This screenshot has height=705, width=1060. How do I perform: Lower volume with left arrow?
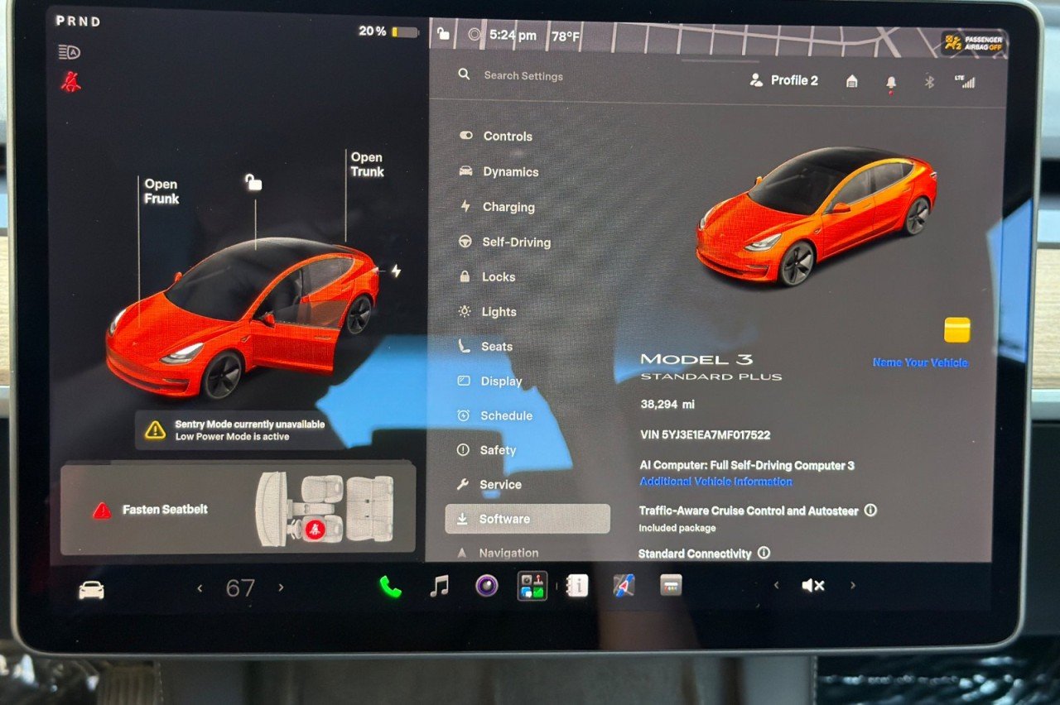(x=776, y=586)
